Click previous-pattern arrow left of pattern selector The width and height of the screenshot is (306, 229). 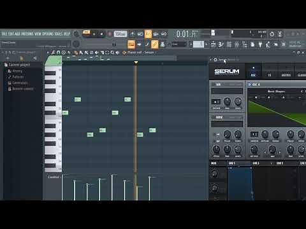(191, 45)
